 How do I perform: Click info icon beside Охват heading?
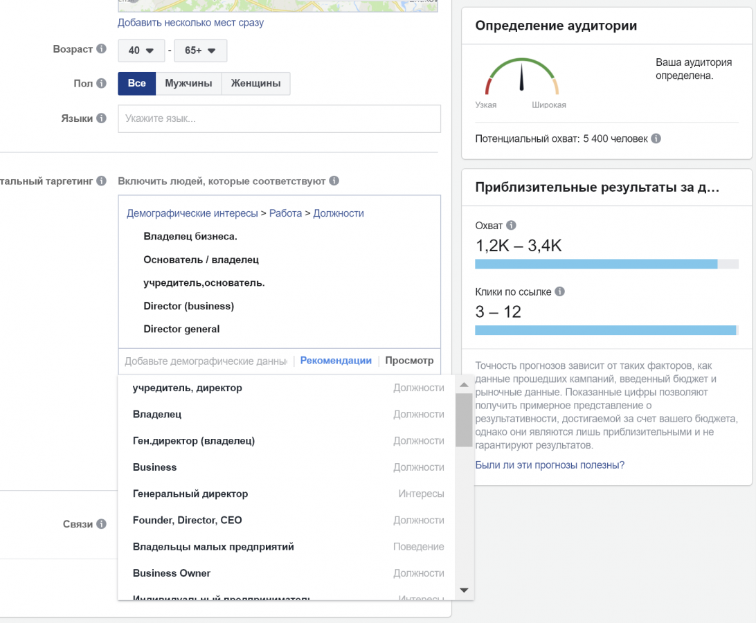[x=512, y=226]
